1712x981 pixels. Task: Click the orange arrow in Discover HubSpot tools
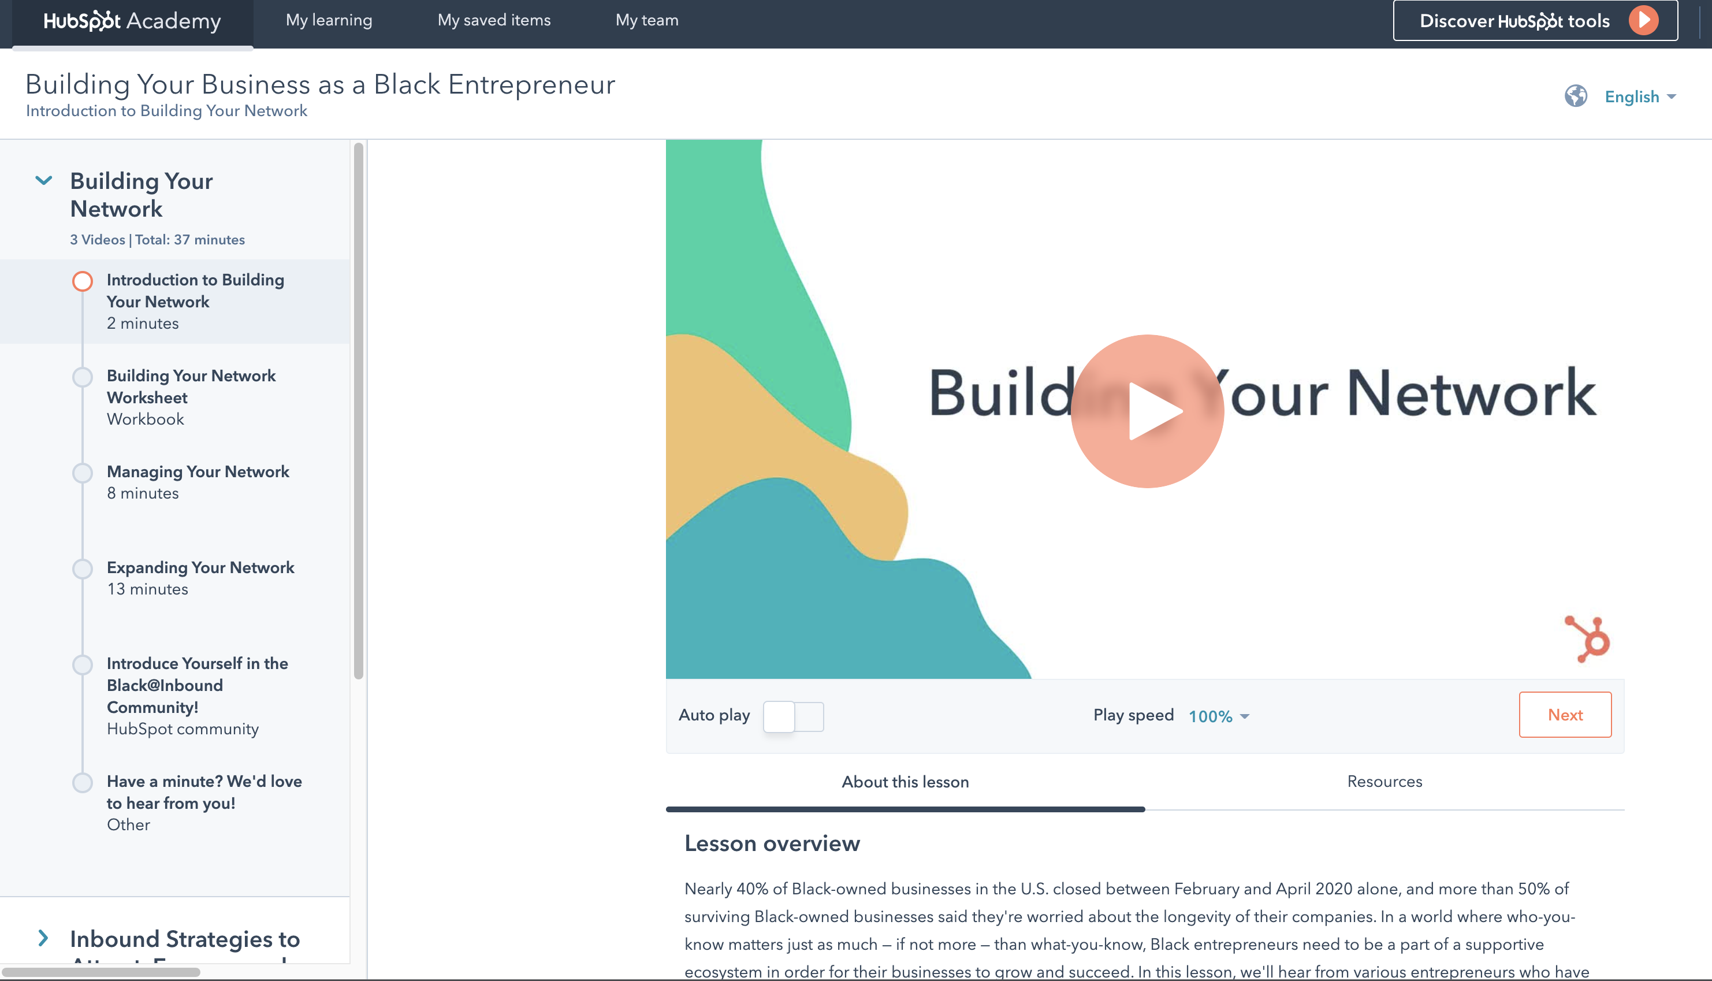point(1643,21)
